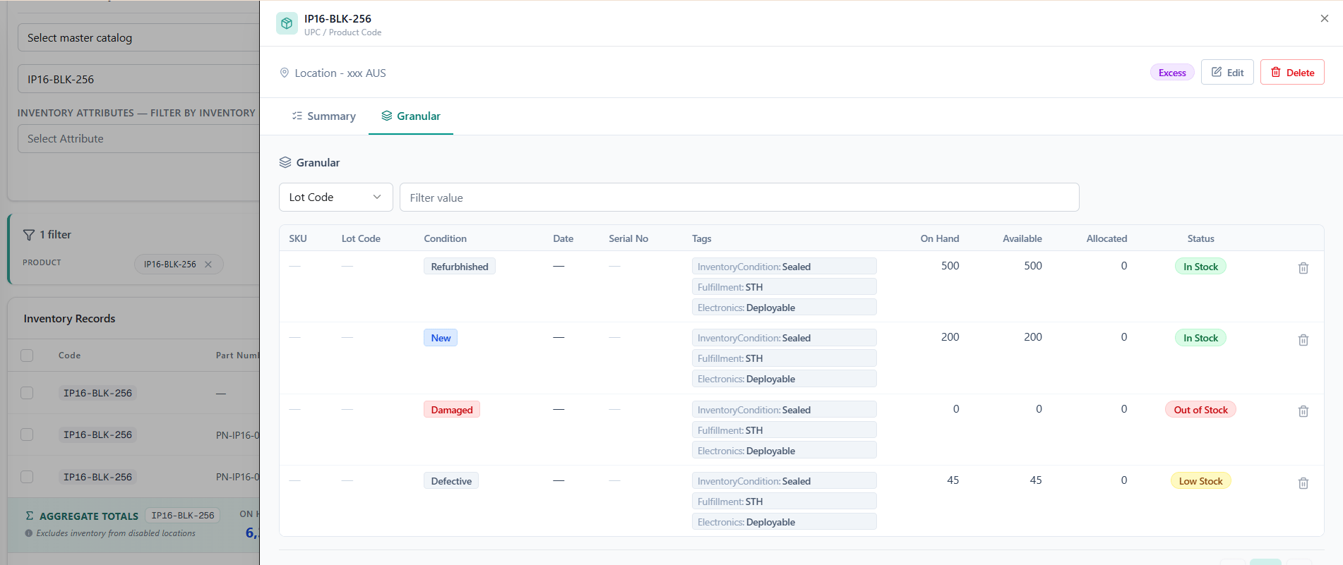Viewport: 1343px width, 565px height.
Task: Click In Stock badge in Refurbished row
Action: (1200, 267)
